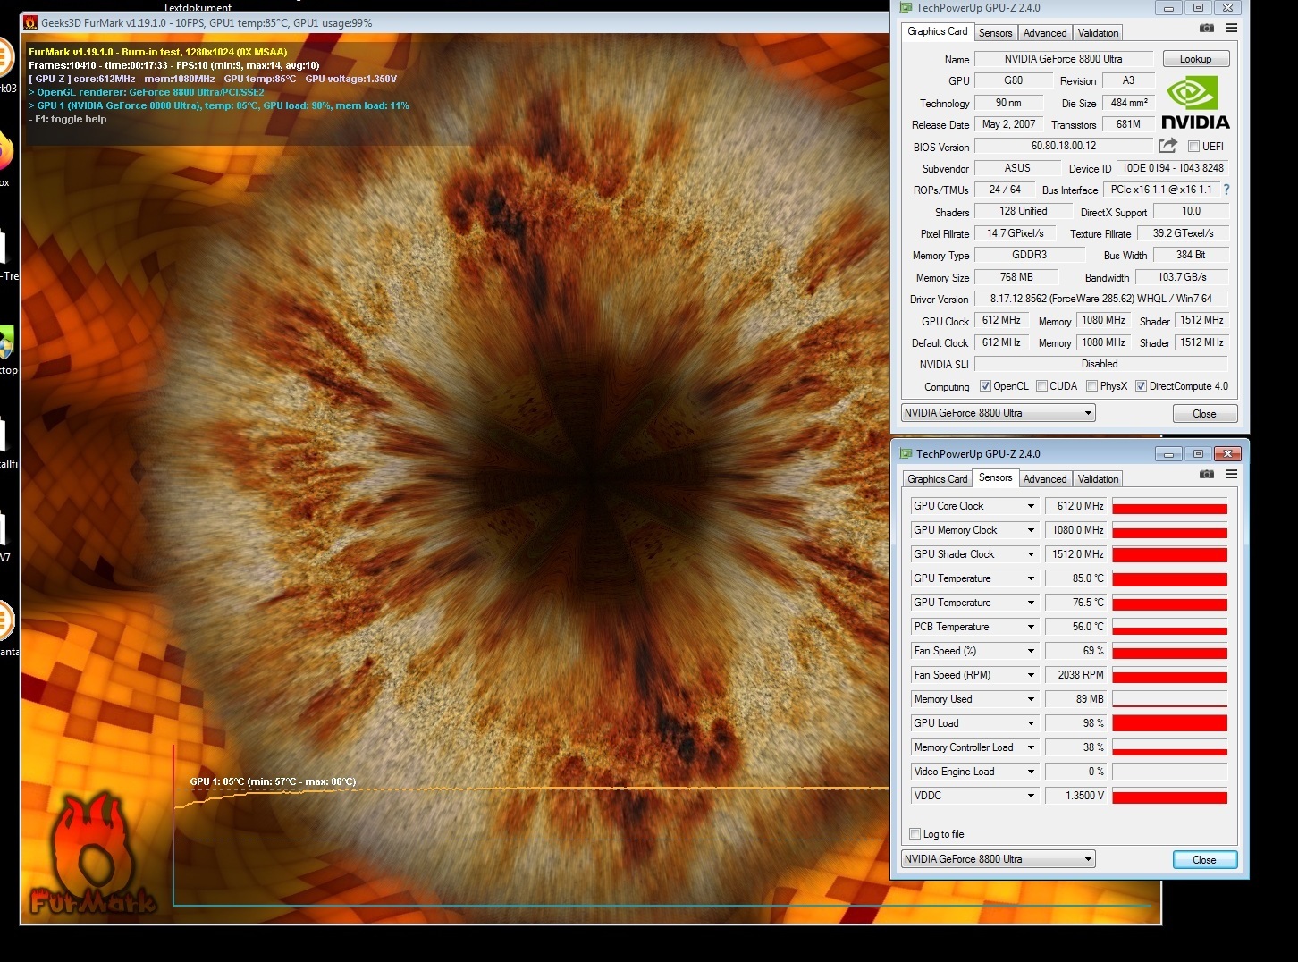Open the Advanced tab in the lower GPU-Z window
Screen dimensions: 1298x962
pos(1045,479)
